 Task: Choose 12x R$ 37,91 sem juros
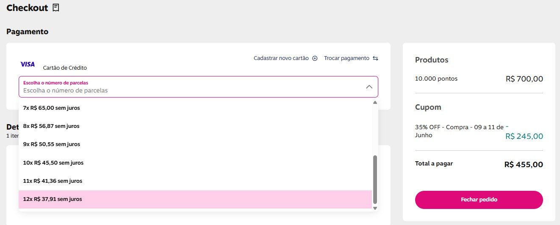tap(53, 199)
